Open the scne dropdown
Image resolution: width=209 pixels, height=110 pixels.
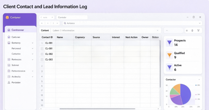pos(52,17)
